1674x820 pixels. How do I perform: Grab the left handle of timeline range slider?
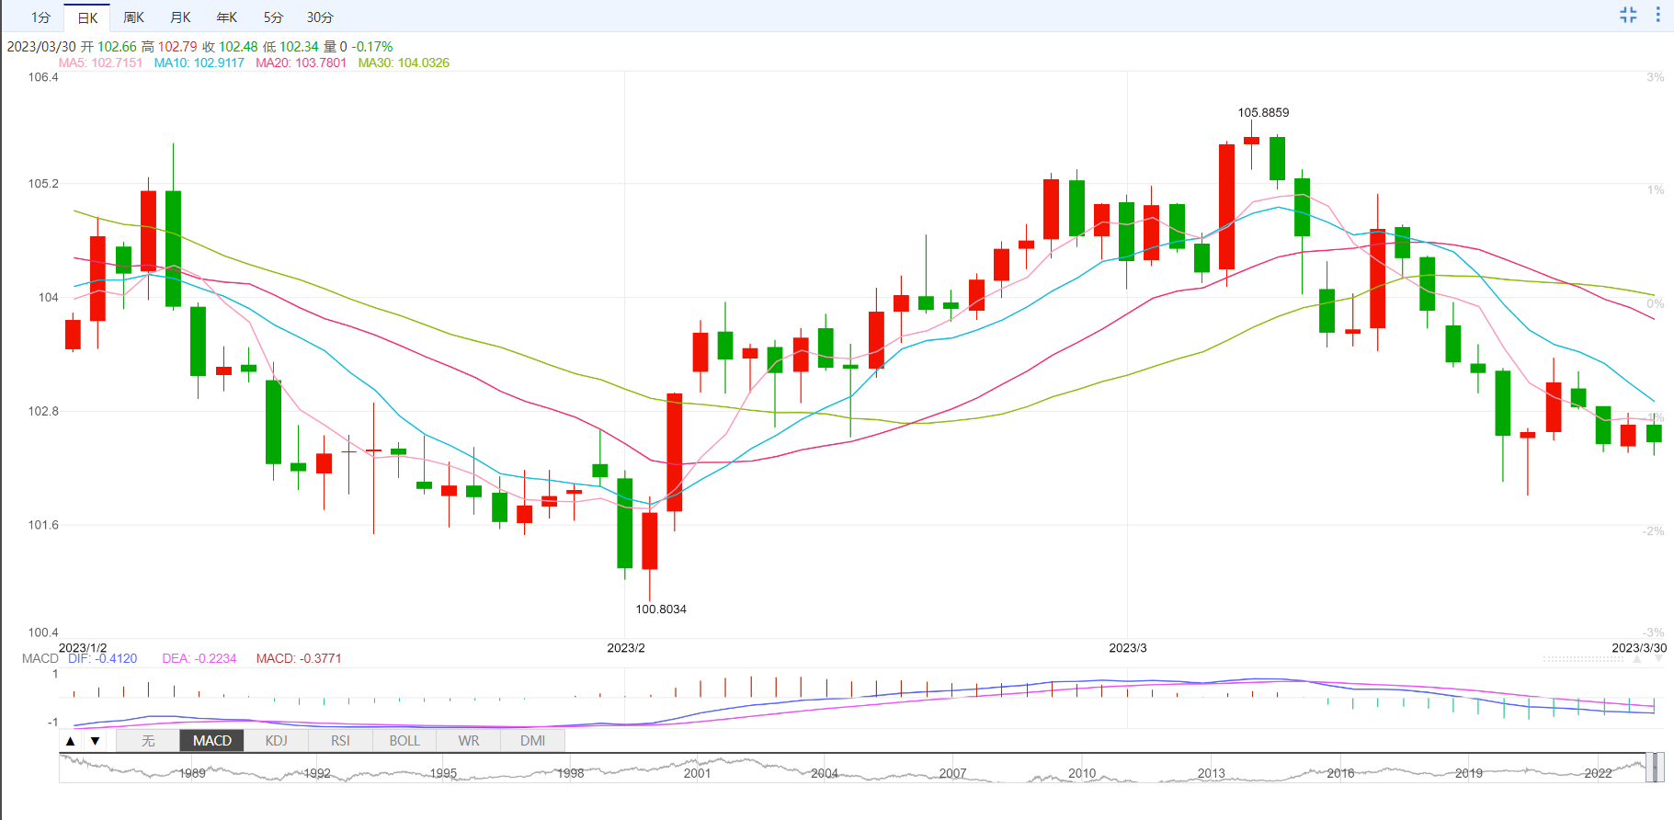pyautogui.click(x=1650, y=768)
